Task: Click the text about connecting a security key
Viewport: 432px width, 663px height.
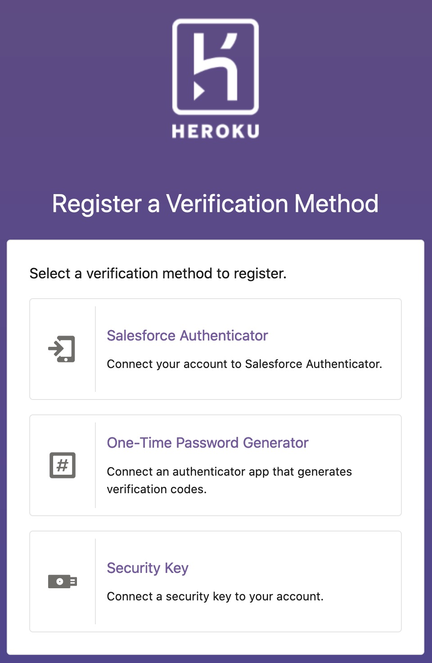Action: point(214,596)
